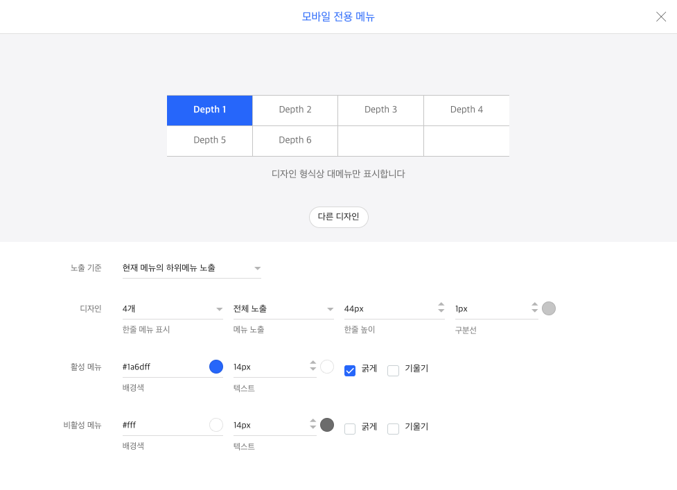Viewport: 677px width, 490px height.
Task: Open the 활성 메뉴 white text color swatch
Action: point(327,367)
